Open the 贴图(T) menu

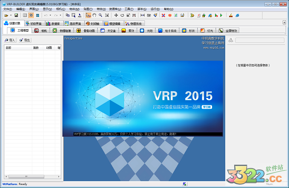88,9
